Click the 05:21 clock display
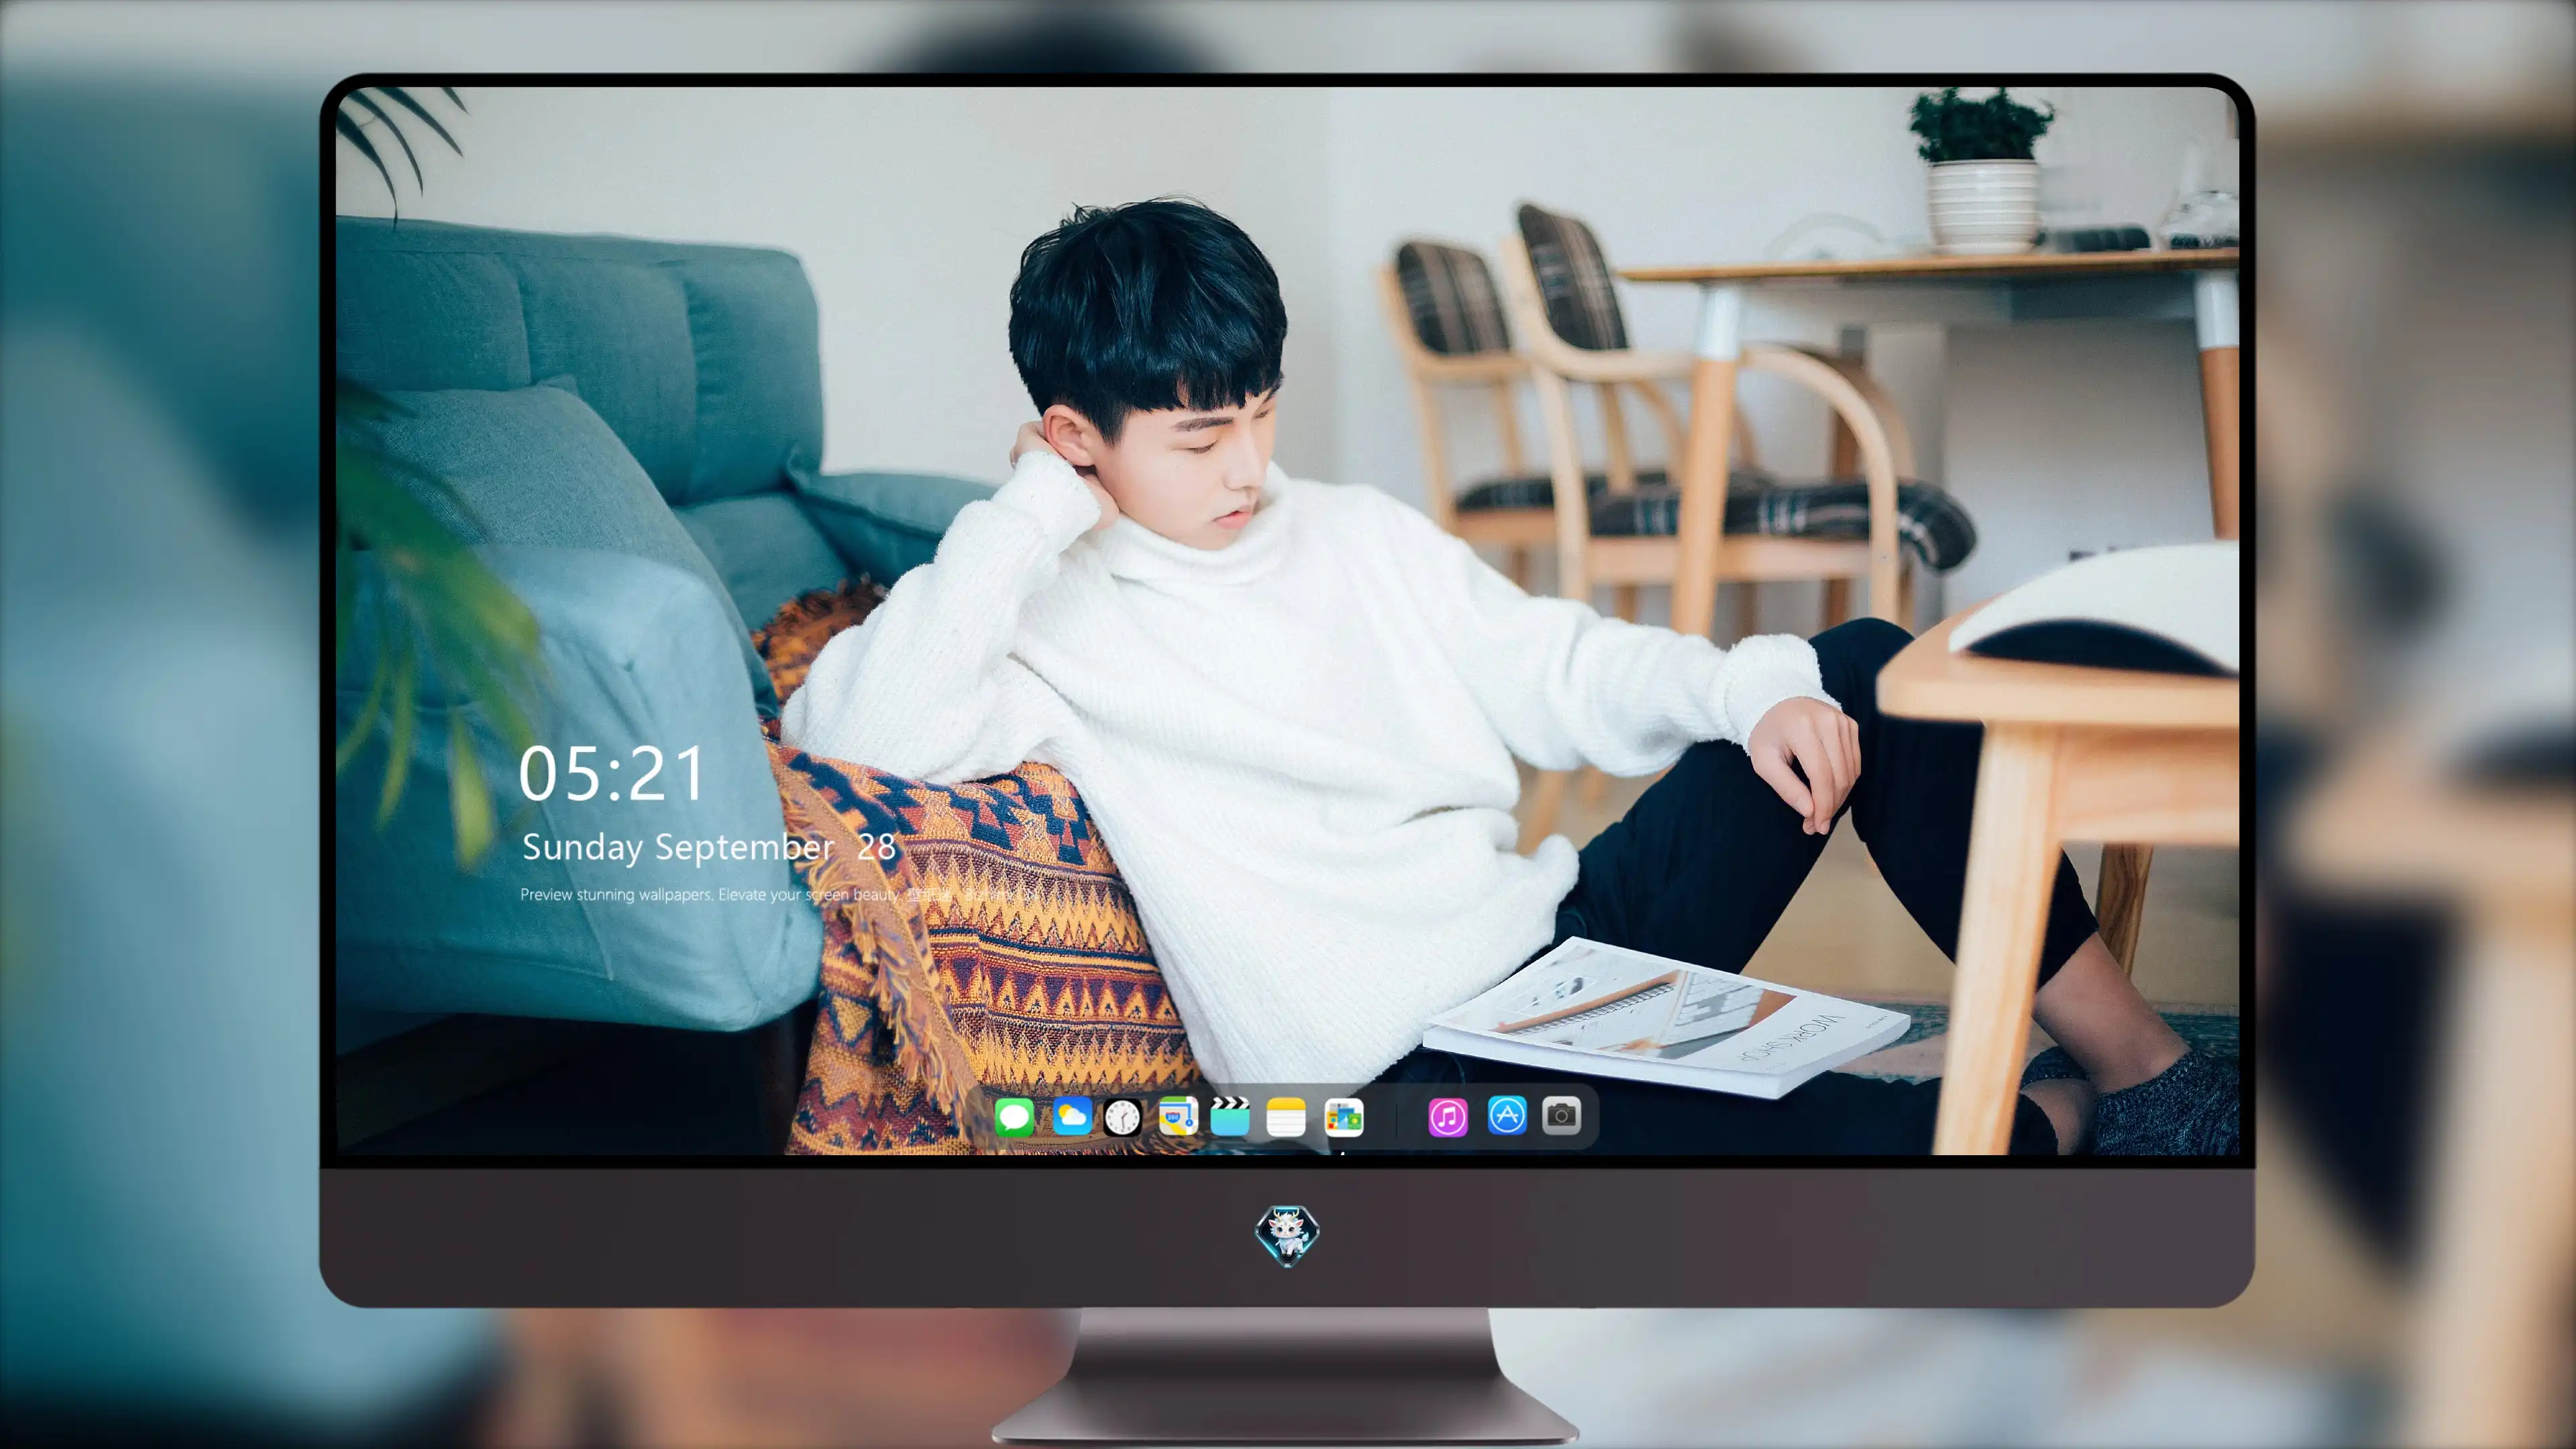 tap(611, 773)
